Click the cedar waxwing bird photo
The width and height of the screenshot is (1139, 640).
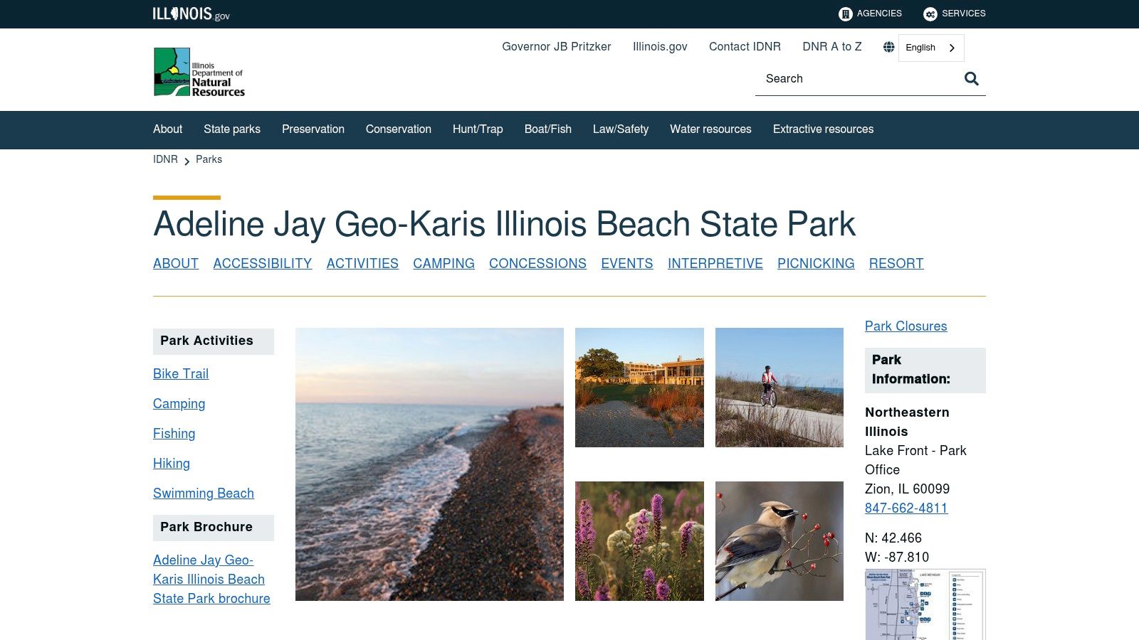click(x=780, y=541)
